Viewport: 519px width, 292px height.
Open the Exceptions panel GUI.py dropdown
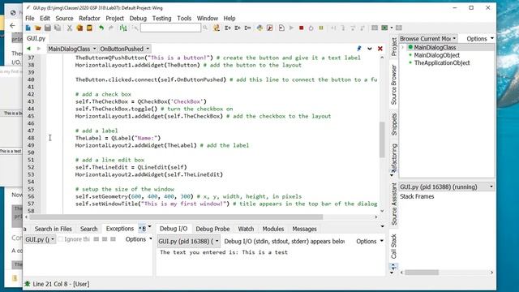(40, 239)
